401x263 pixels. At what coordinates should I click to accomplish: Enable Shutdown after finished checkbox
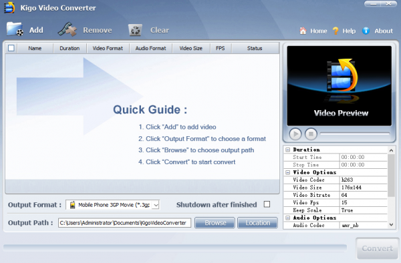[267, 204]
